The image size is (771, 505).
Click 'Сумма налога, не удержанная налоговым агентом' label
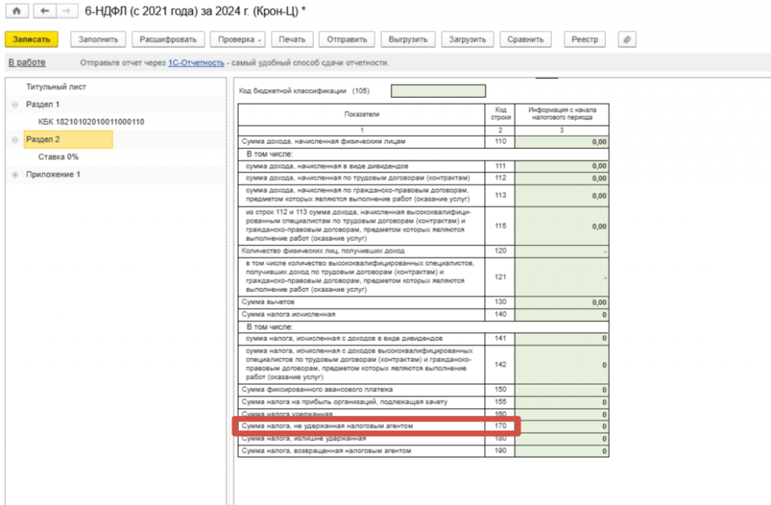(x=328, y=426)
